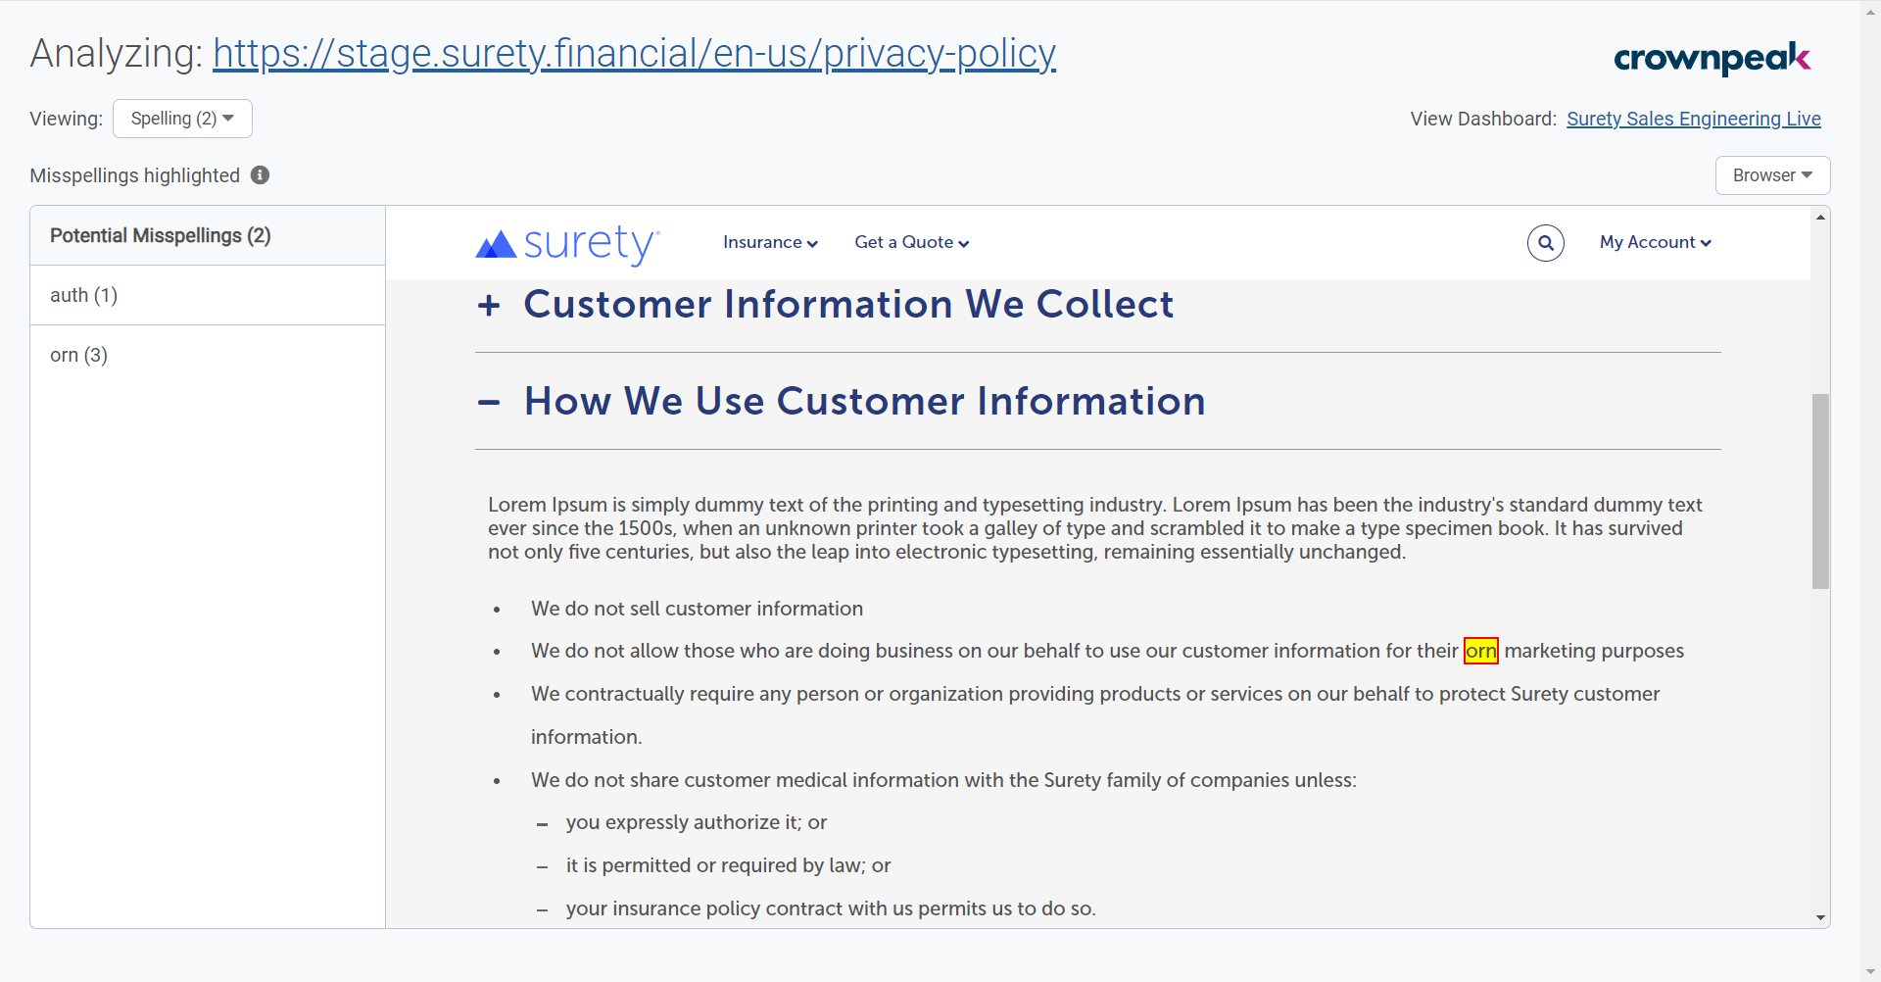1881x982 pixels.
Task: Open the analyzed privacy-policy URL link
Action: pyautogui.click(x=634, y=54)
